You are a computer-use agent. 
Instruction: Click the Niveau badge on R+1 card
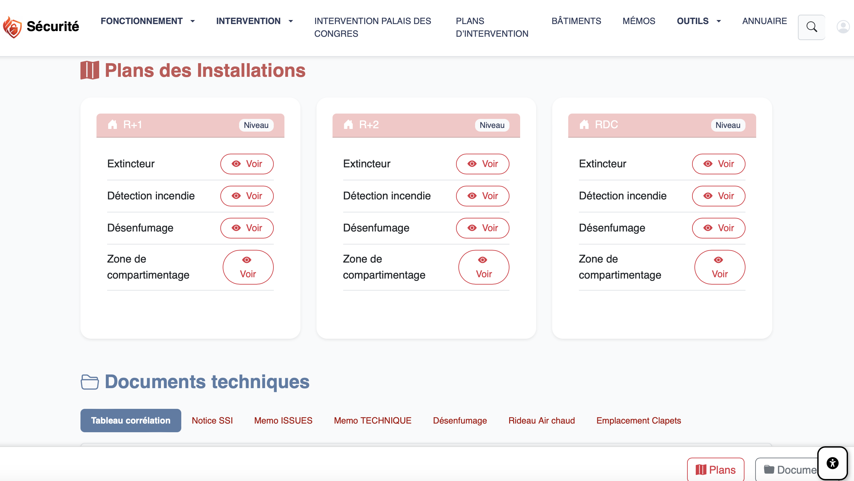(x=256, y=125)
